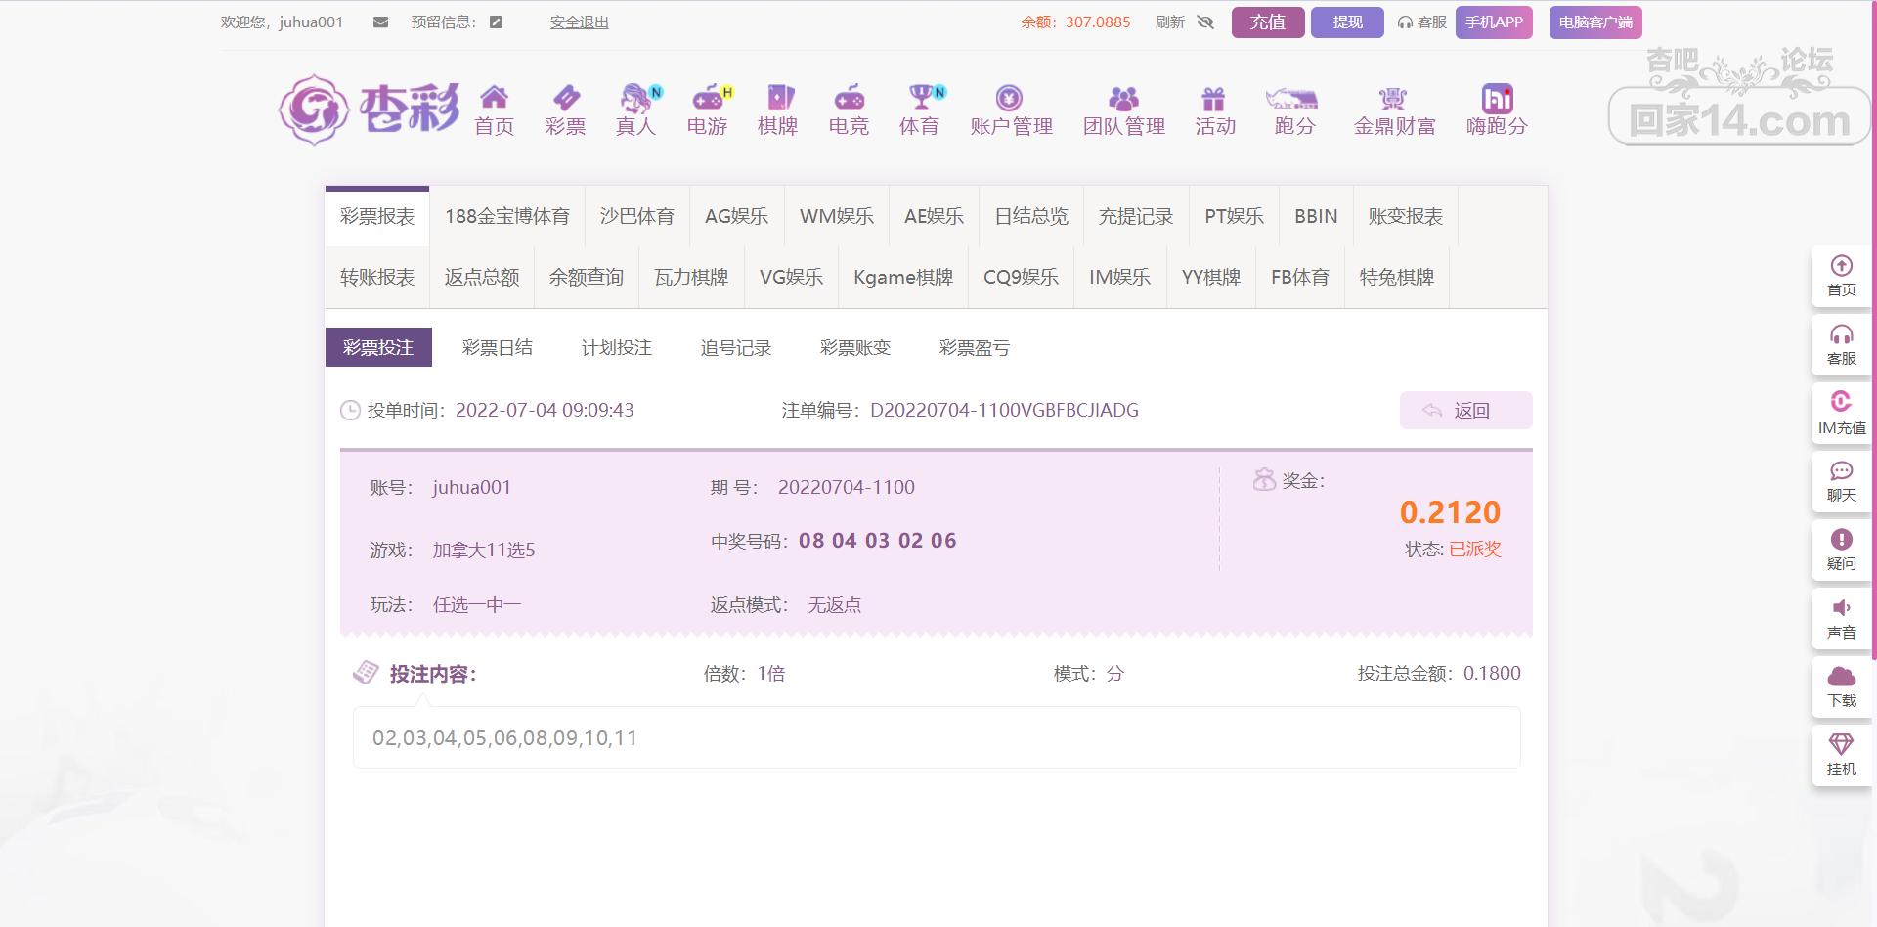Click the 刷新 balance refresh text
1877x927 pixels.
click(1169, 22)
